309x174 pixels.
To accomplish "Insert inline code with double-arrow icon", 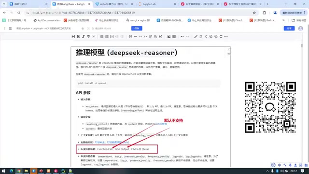I will [140, 37].
